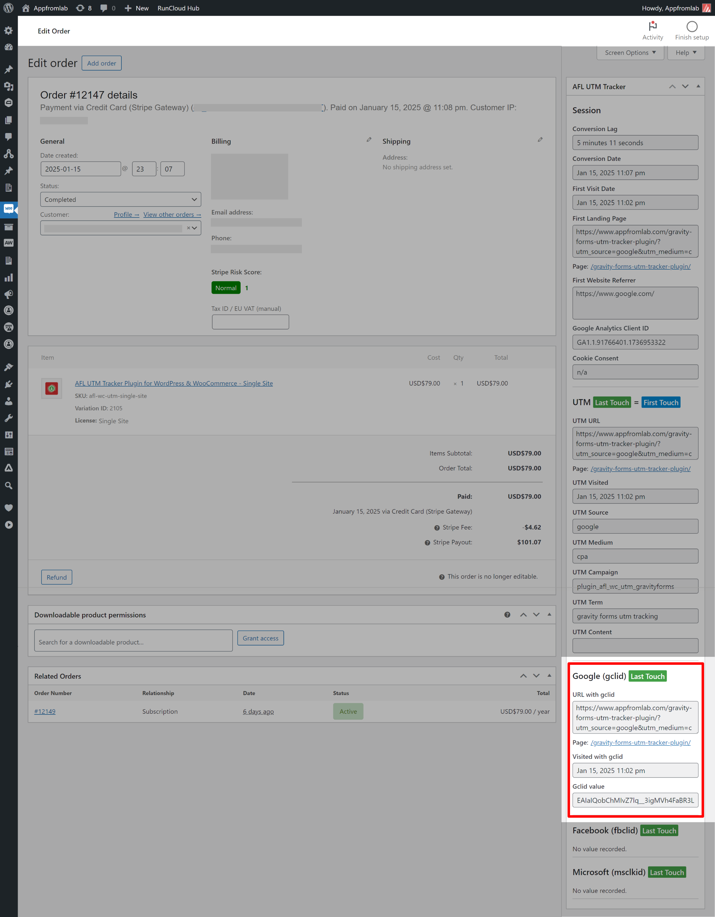
Task: Click the Gclid value field
Action: click(635, 800)
